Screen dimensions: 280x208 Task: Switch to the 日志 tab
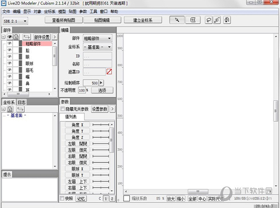pos(22,102)
